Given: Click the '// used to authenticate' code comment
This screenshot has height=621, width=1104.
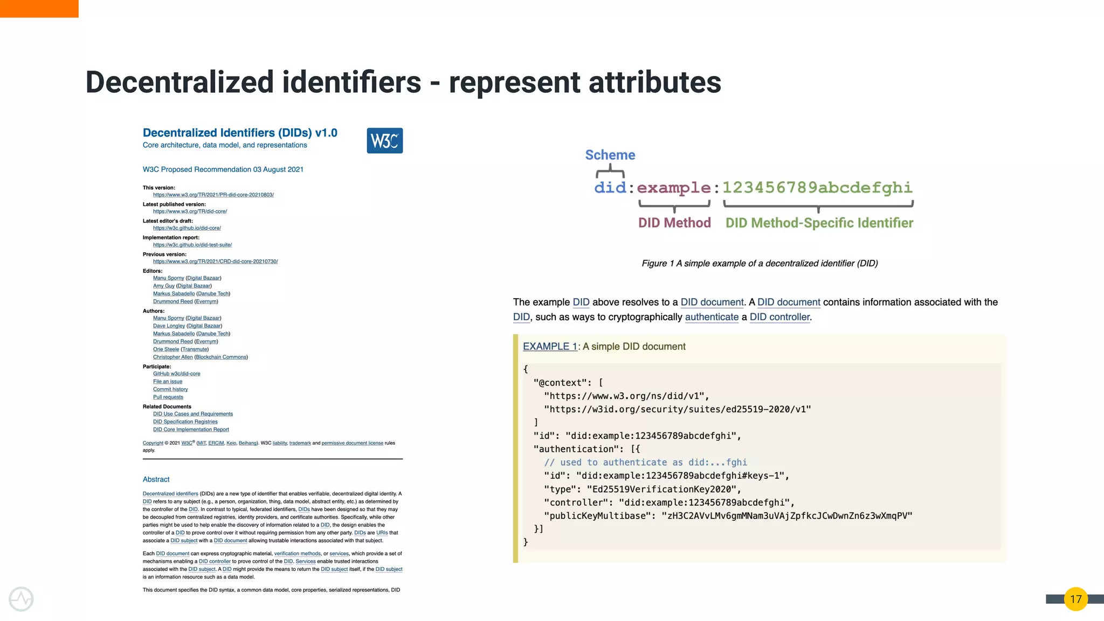Looking at the screenshot, I should (646, 463).
